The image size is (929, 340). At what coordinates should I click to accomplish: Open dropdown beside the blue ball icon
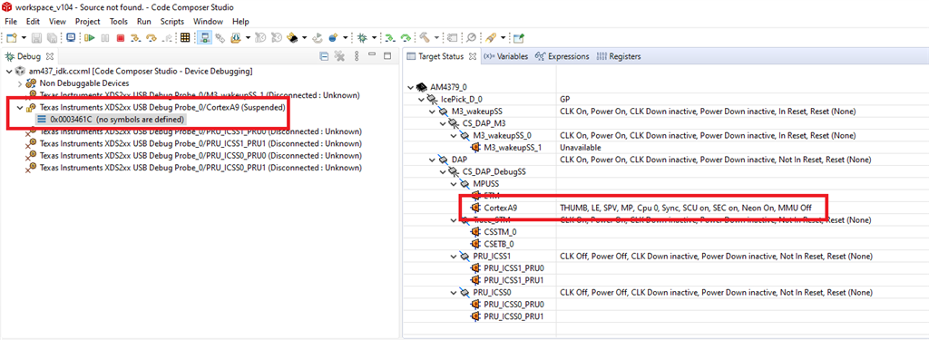pyautogui.click(x=346, y=37)
